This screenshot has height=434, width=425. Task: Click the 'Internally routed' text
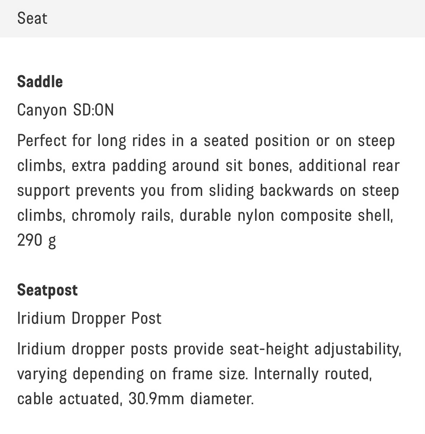point(313,374)
